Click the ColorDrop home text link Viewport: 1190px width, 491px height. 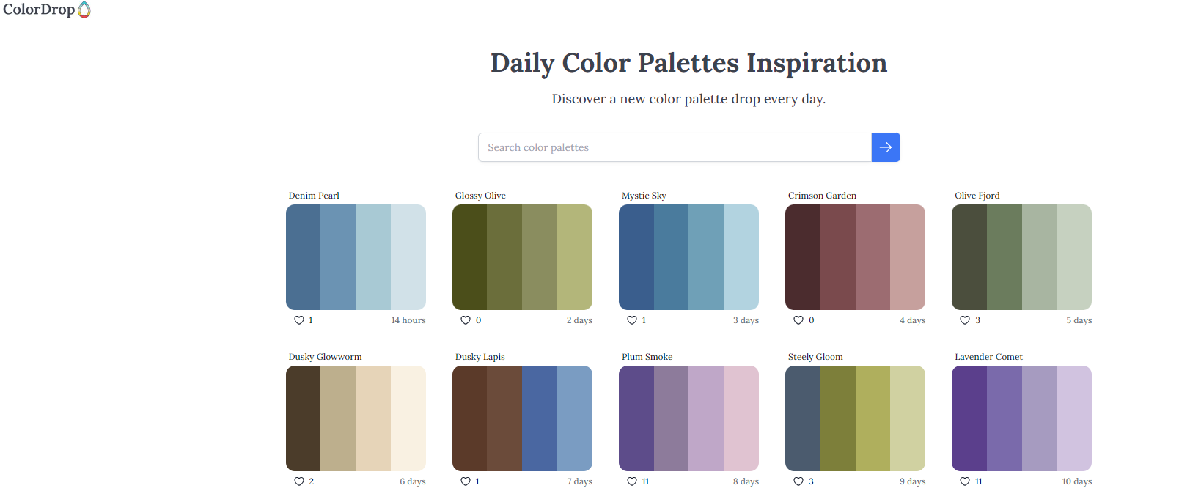pos(39,10)
